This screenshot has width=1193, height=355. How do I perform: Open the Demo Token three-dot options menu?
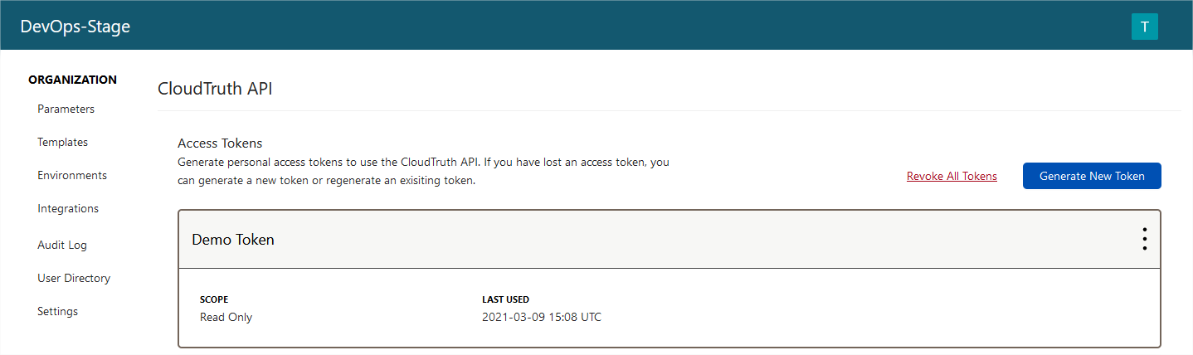tap(1144, 239)
